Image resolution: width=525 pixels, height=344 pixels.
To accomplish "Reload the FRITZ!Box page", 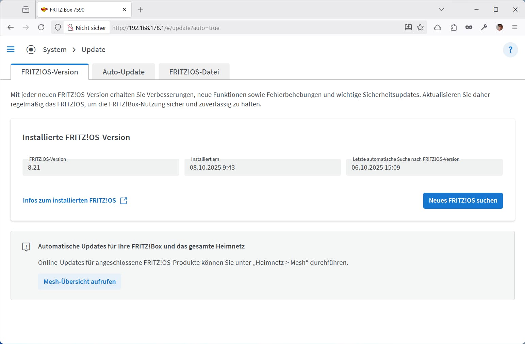I will (41, 28).
